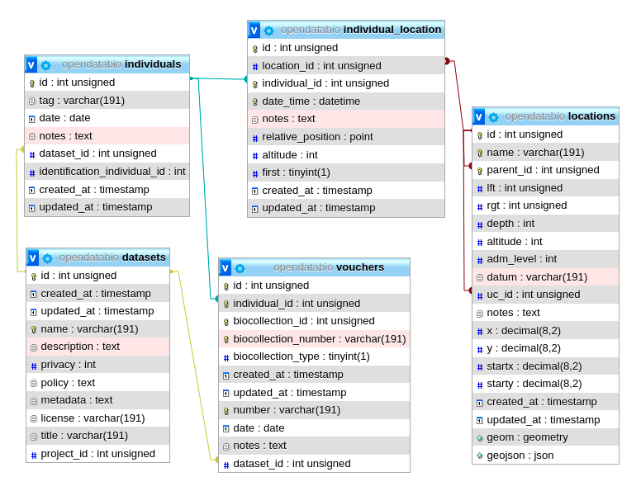Choose biocollection_number column in vouchers
Screen dimensions: 641x491
click(x=319, y=338)
